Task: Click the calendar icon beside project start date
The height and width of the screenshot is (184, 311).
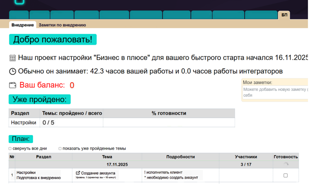Action: tap(12, 58)
